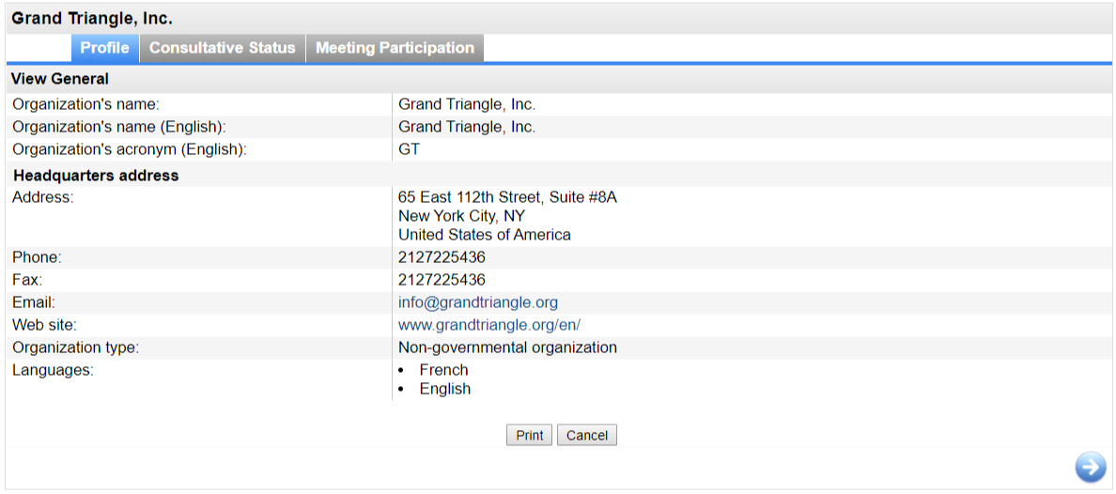Click the Print button
Image resolution: width=1116 pixels, height=494 pixels.
(x=530, y=436)
